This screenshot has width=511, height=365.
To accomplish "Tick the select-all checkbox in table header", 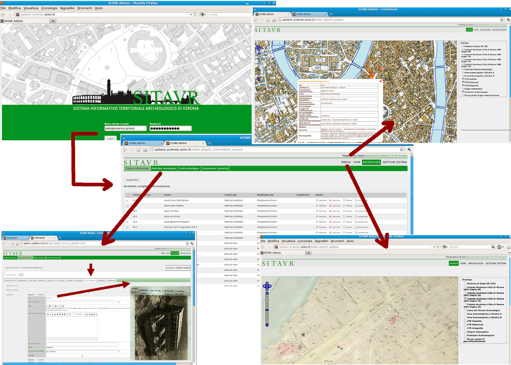I will point(127,195).
